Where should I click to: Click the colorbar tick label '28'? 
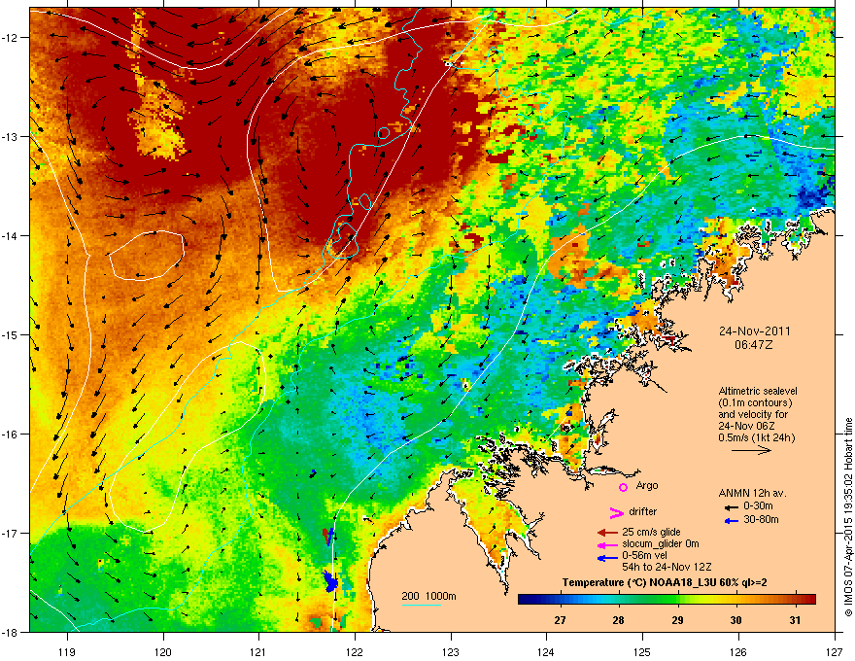618,620
